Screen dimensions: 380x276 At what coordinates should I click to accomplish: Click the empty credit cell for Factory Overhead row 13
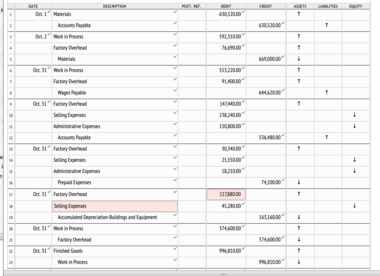pyautogui.click(x=265, y=149)
